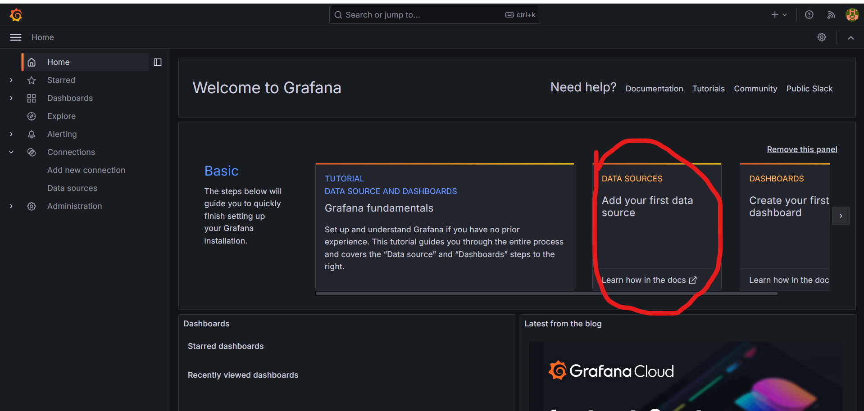Click the Home breadcrumb in header
864x411 pixels.
(x=43, y=37)
